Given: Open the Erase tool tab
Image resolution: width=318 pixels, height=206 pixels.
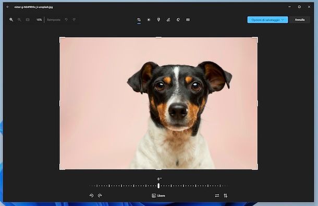Looking at the screenshot, I should point(178,20).
